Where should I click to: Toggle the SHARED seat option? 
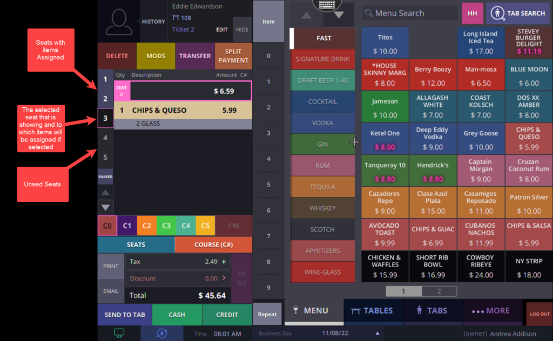click(x=105, y=176)
